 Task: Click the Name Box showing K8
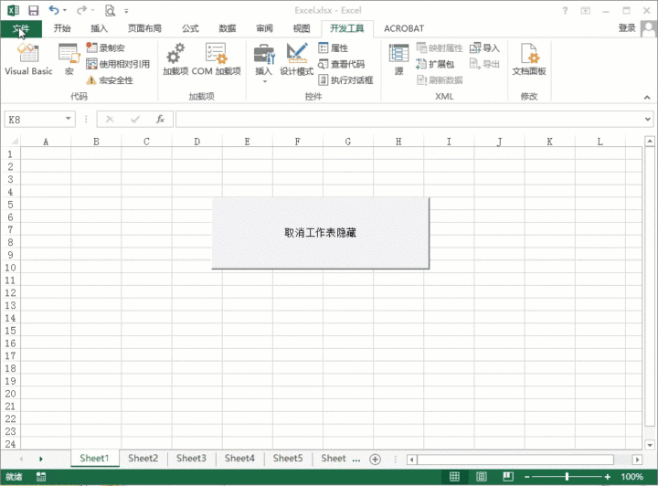tap(35, 120)
